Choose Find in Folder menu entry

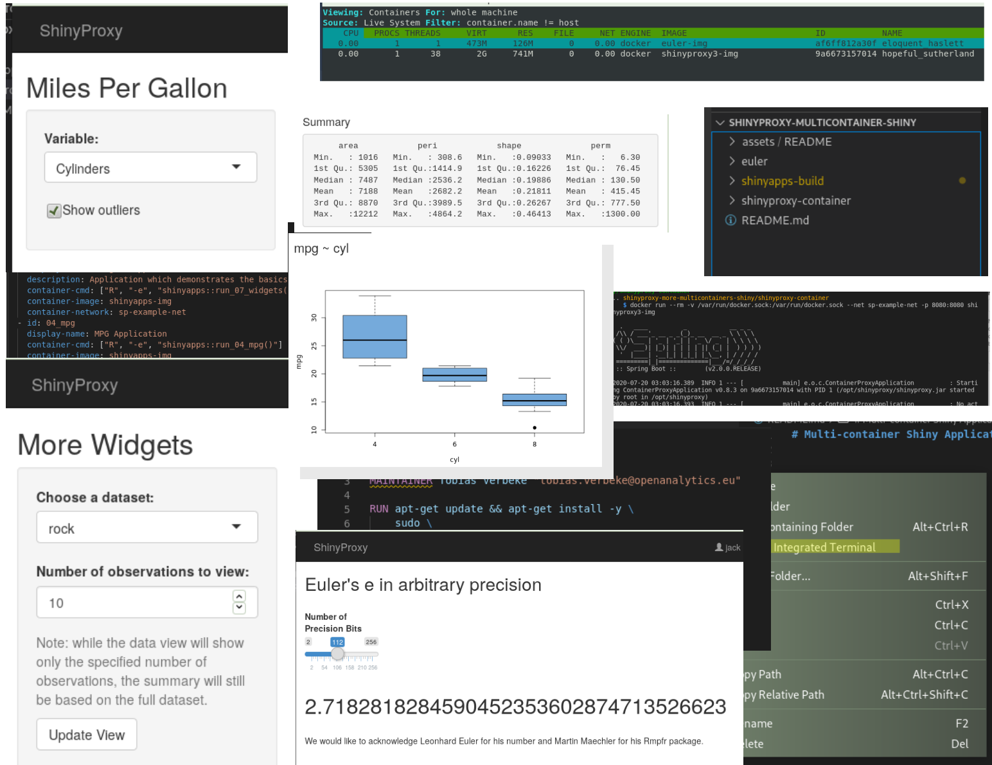pos(878,576)
